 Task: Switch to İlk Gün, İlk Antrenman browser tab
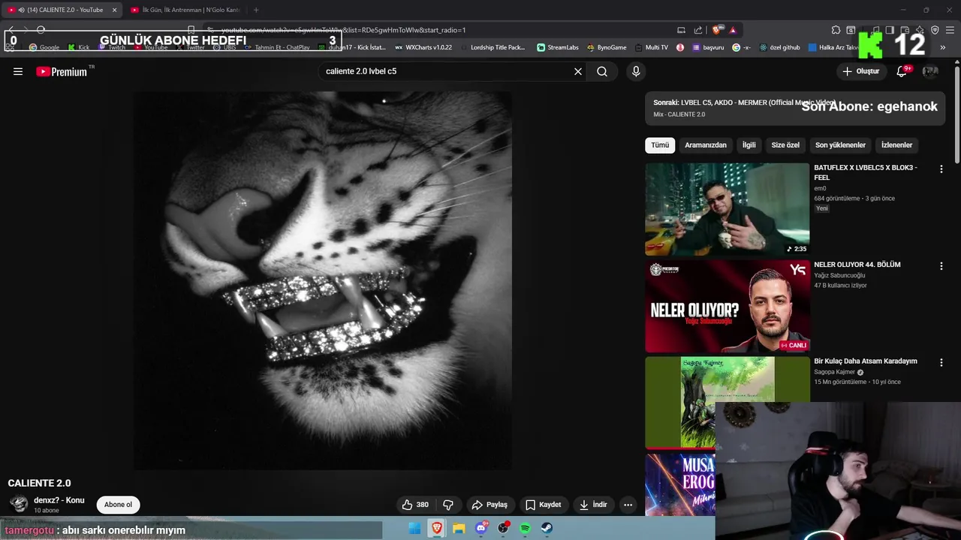[x=184, y=10]
